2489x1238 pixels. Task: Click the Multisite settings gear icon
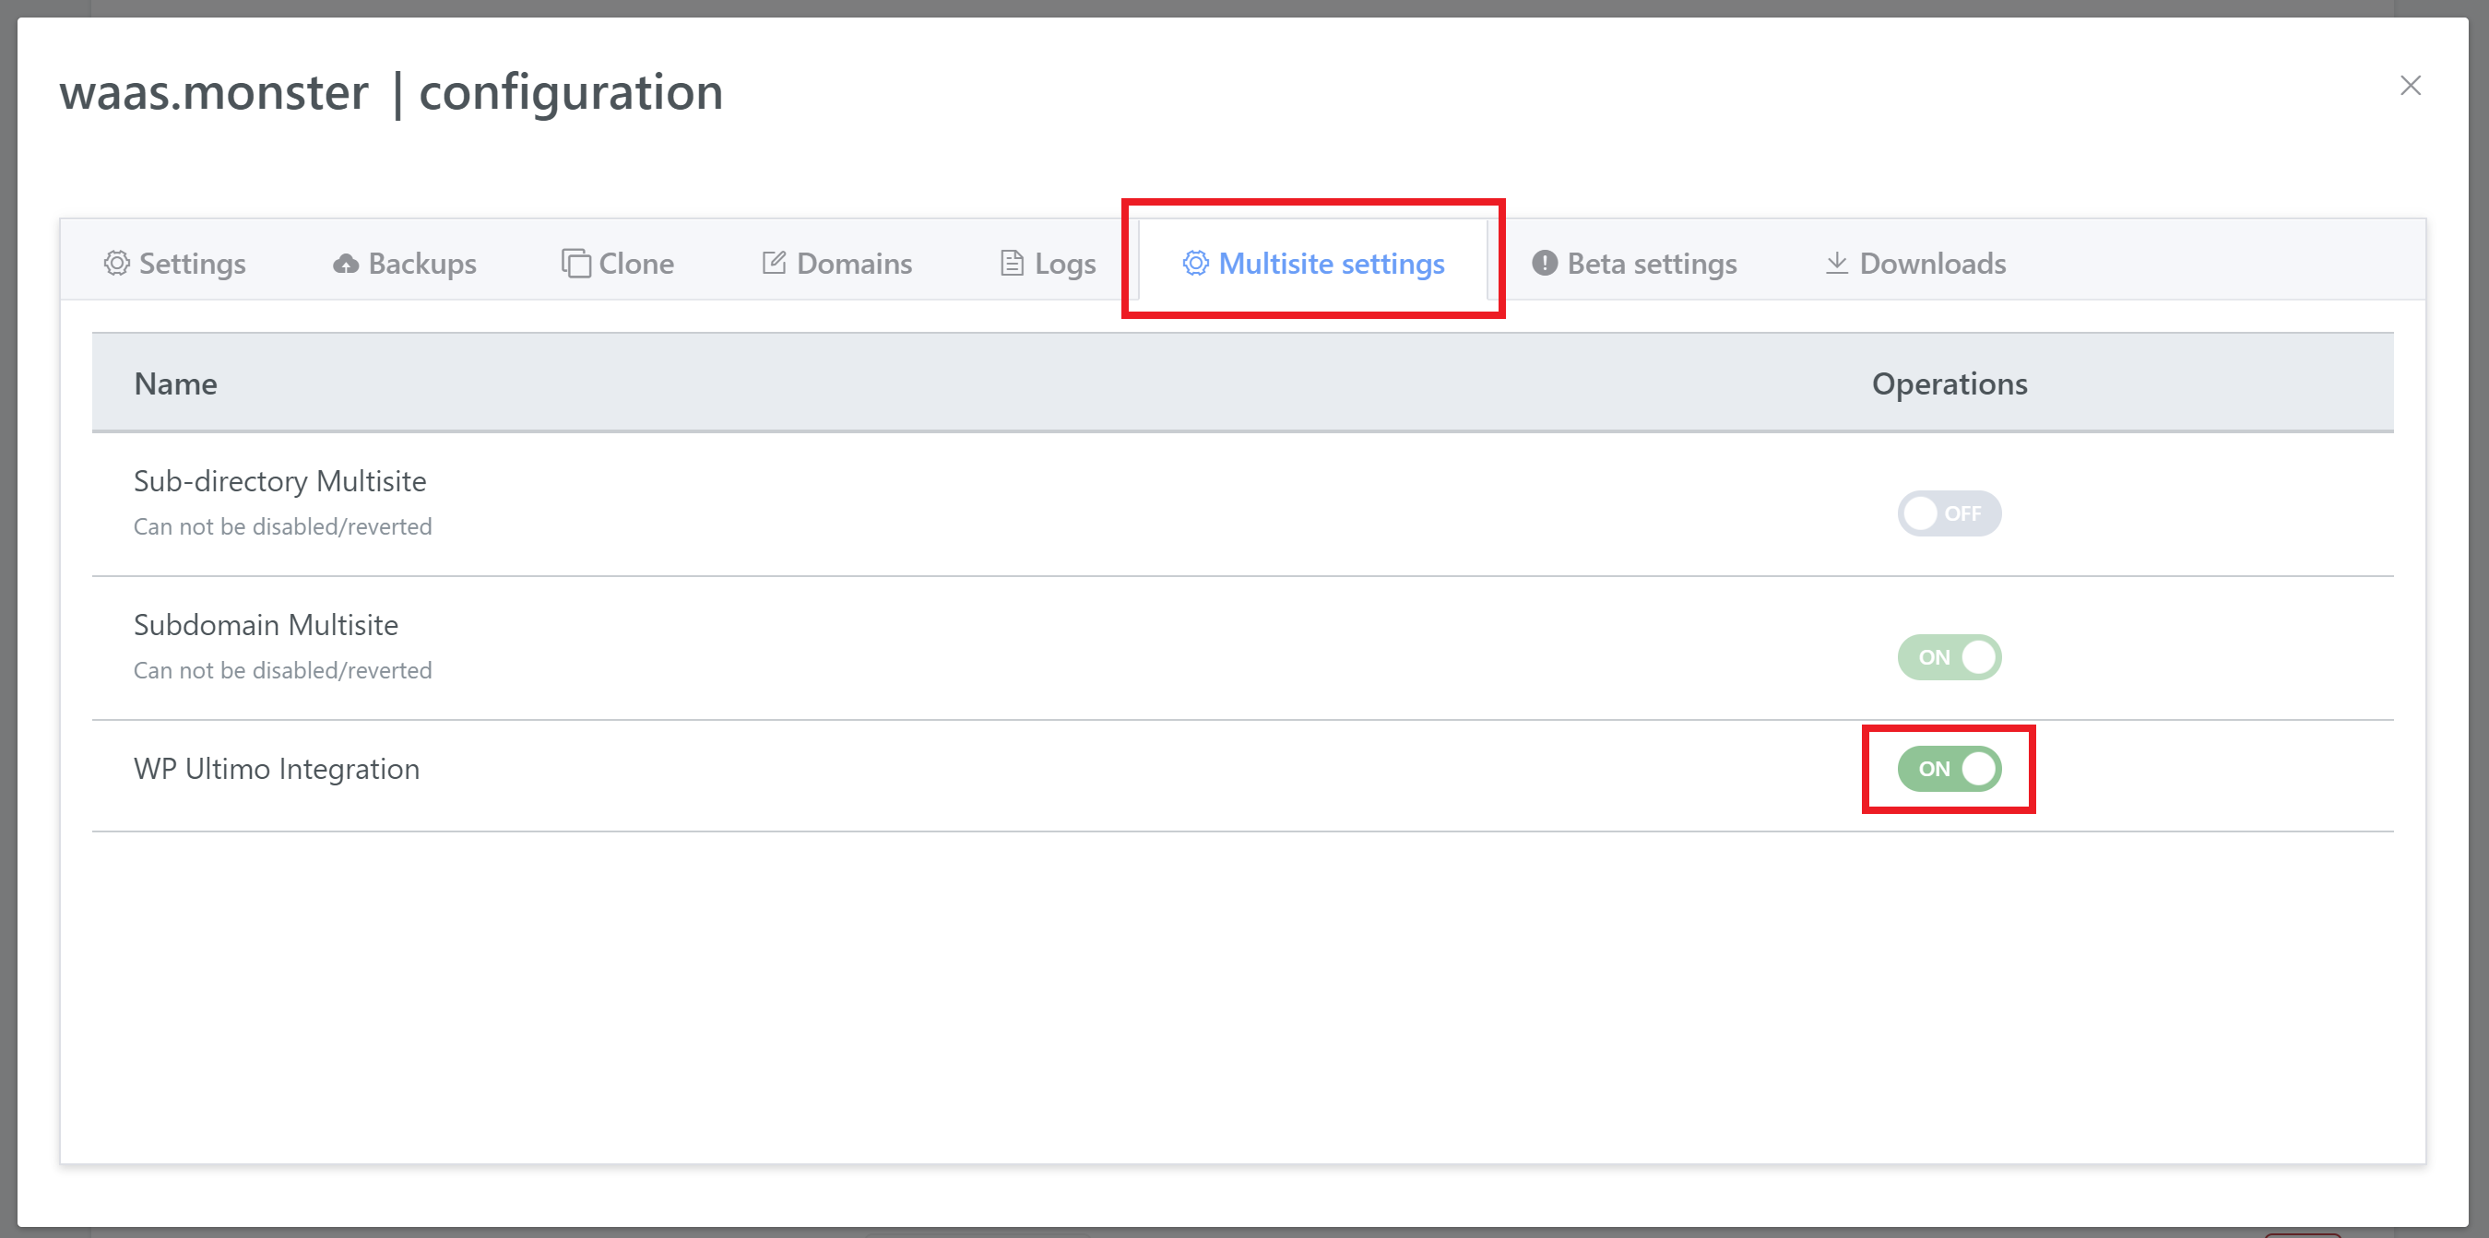(x=1195, y=263)
